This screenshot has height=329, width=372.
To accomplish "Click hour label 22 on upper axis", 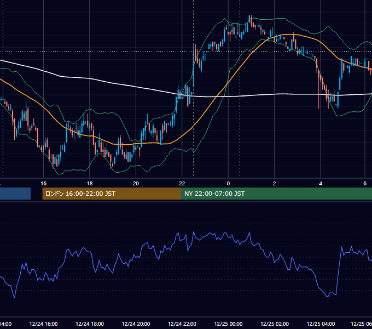I will point(182,184).
